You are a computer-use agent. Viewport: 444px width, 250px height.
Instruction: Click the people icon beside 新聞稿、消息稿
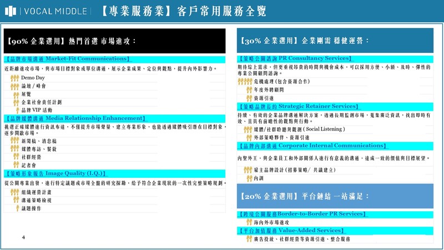point(15,141)
